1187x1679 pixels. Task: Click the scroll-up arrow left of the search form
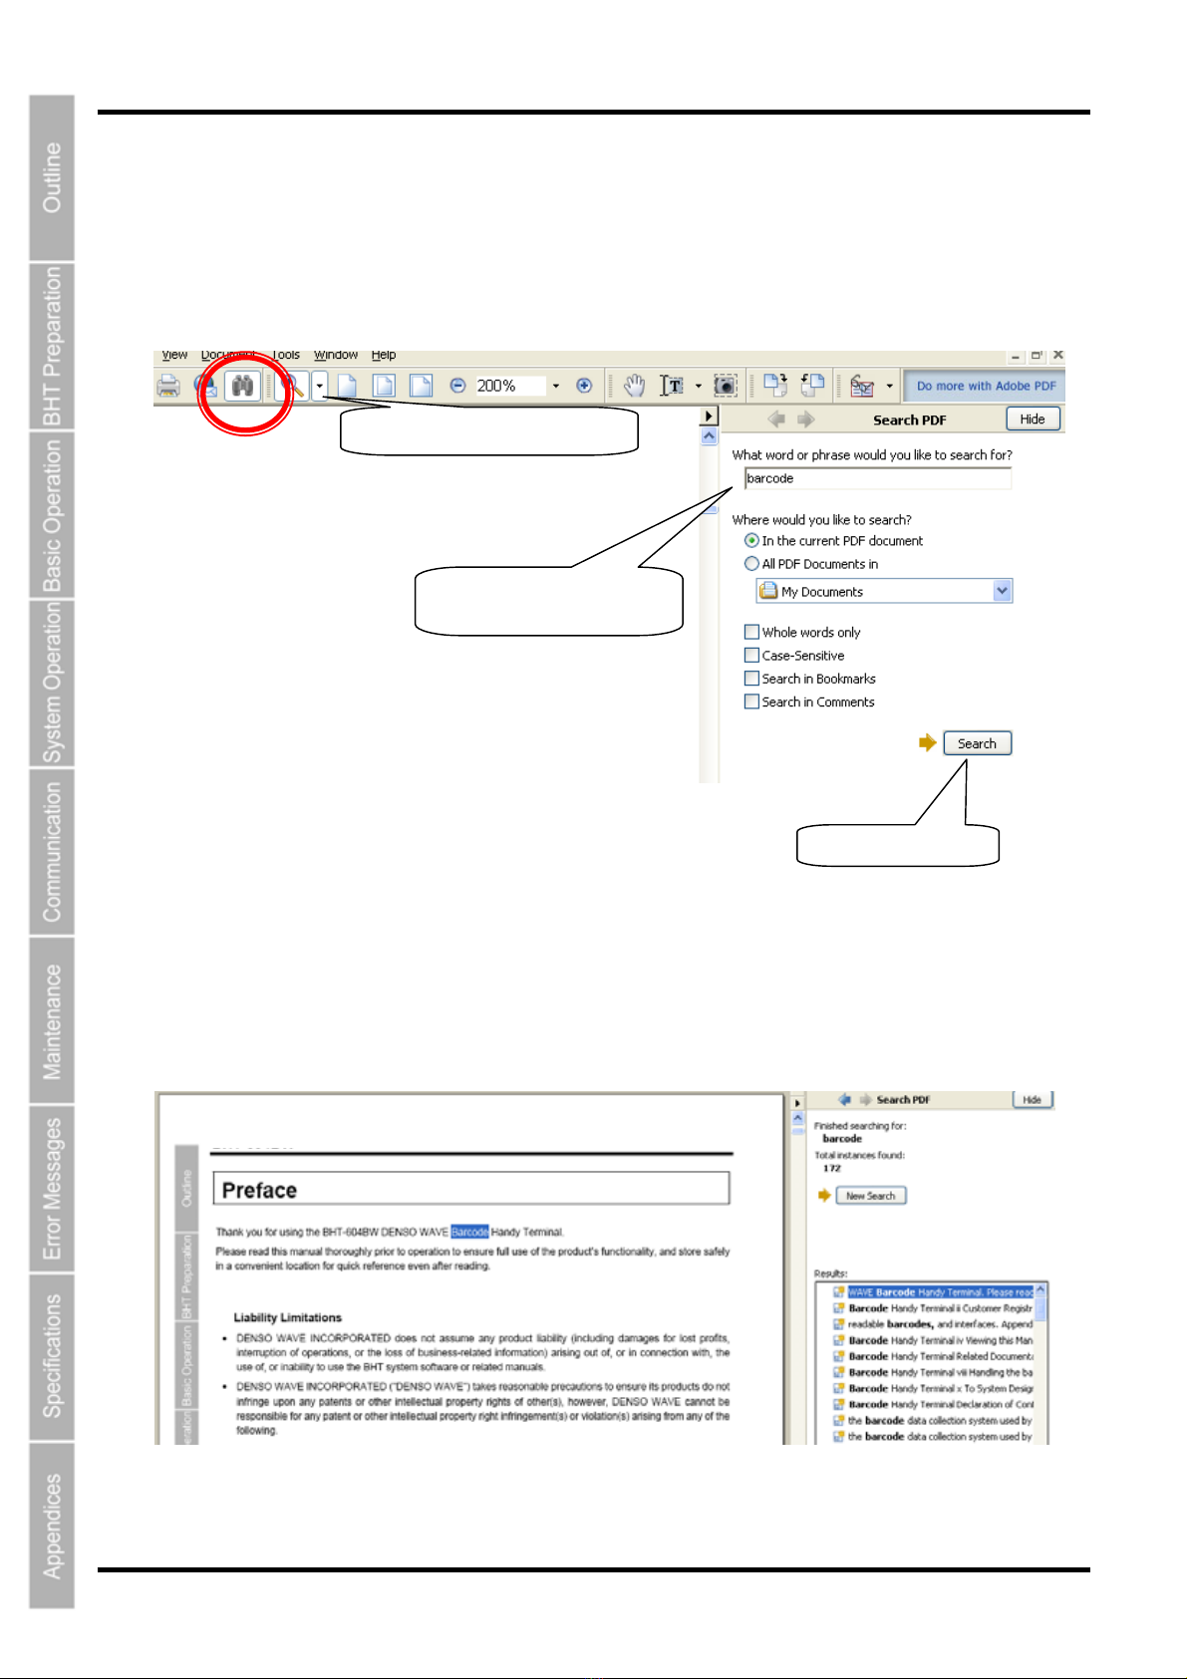tap(709, 436)
